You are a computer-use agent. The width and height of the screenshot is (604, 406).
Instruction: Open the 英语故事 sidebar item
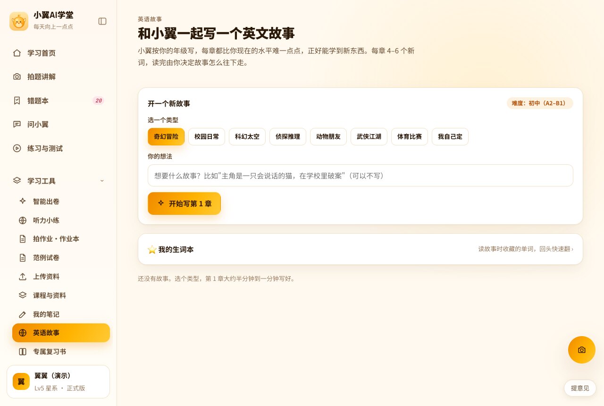click(x=61, y=333)
